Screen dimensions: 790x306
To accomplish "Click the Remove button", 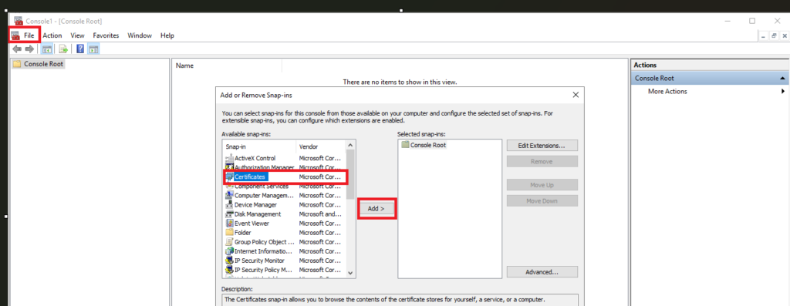I will click(542, 162).
